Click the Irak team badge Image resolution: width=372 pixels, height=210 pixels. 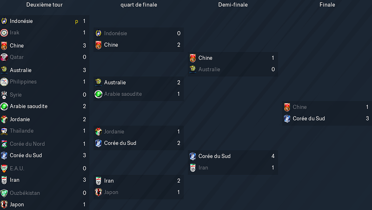[x=4, y=33]
